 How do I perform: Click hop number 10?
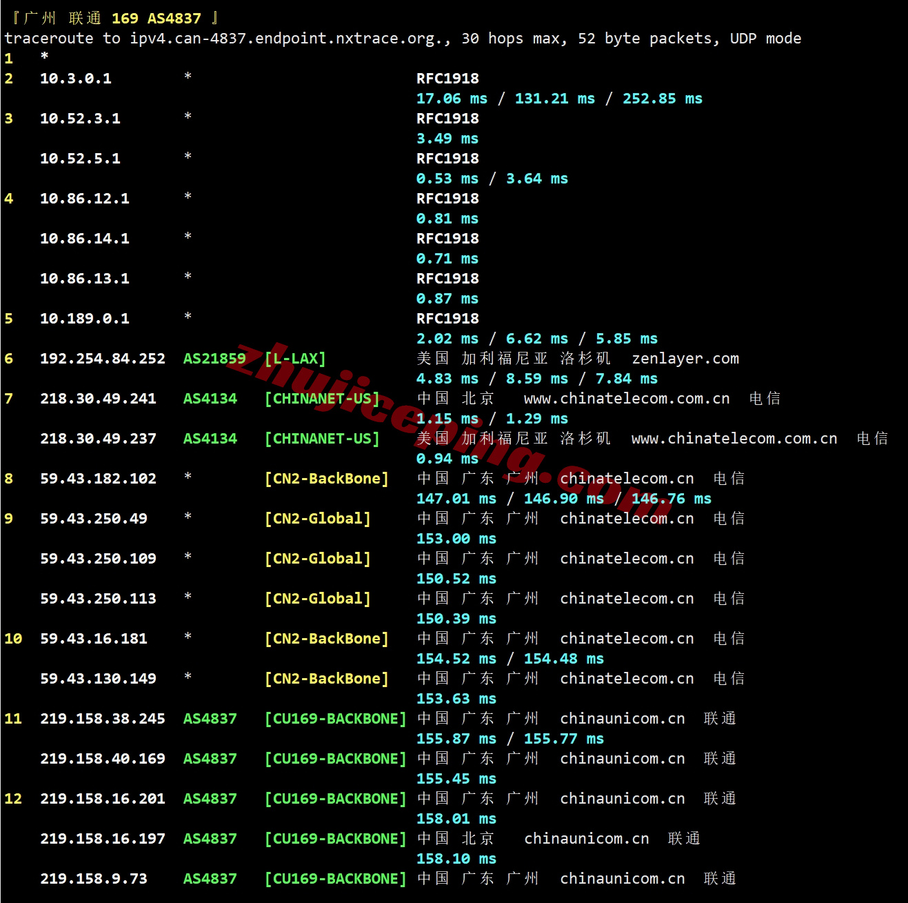13,639
